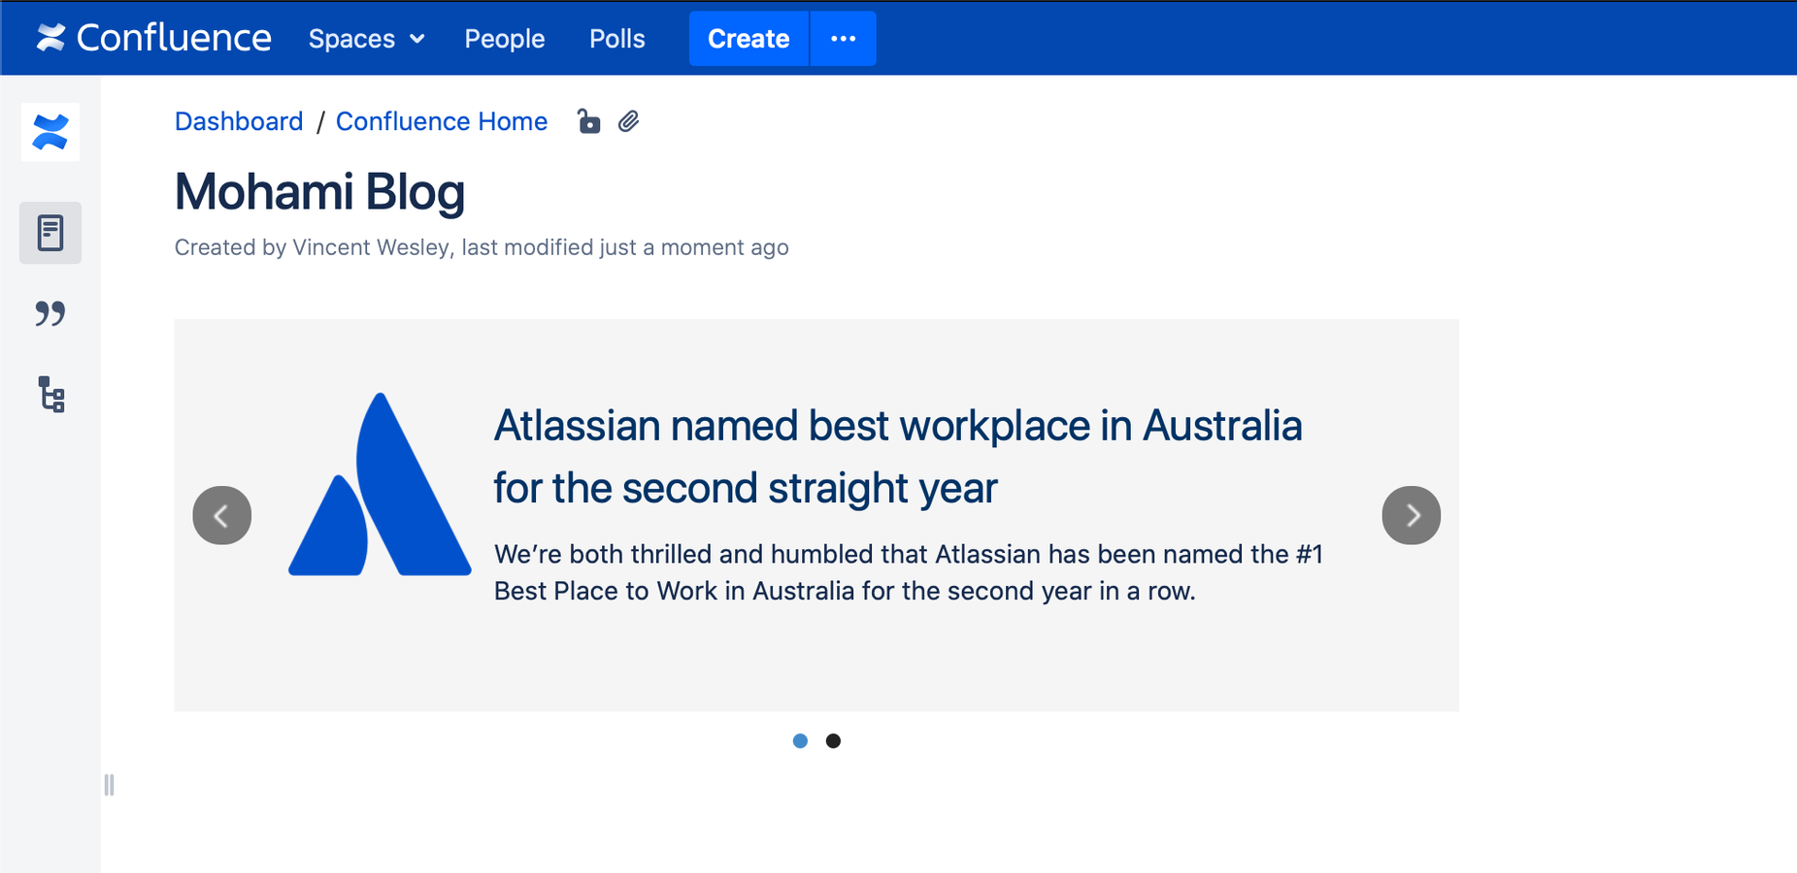Viewport: 1797px width, 873px height.
Task: Click the Confluence logo in header
Action: 153,38
